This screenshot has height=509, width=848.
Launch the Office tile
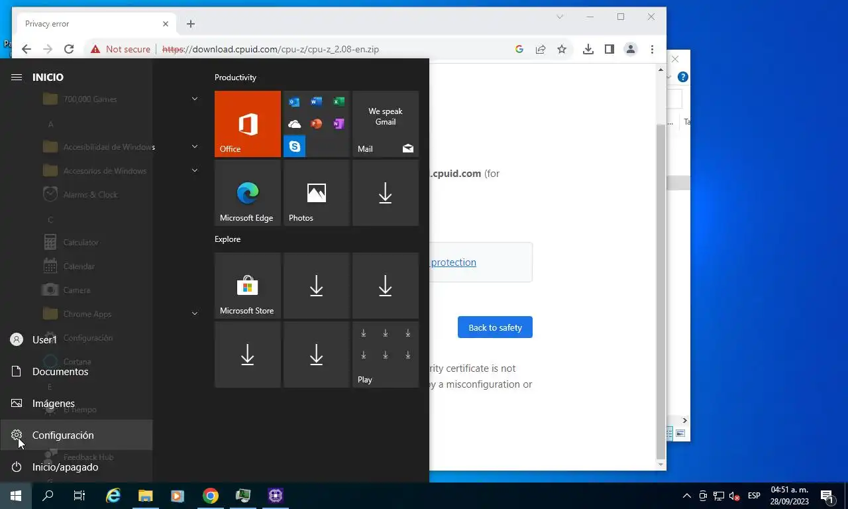248,124
